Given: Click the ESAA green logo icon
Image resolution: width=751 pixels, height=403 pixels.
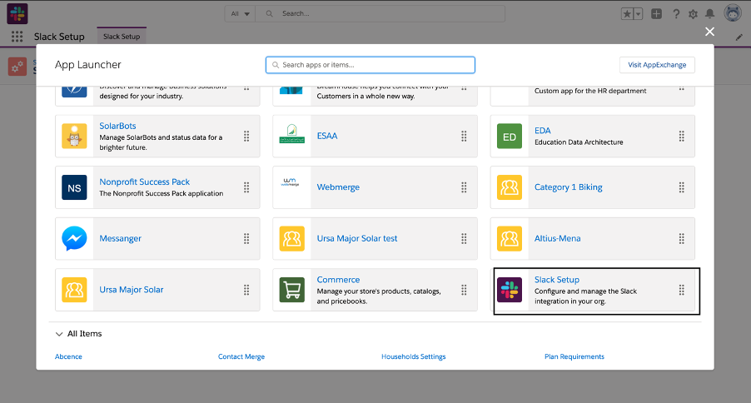Looking at the screenshot, I should tap(291, 136).
